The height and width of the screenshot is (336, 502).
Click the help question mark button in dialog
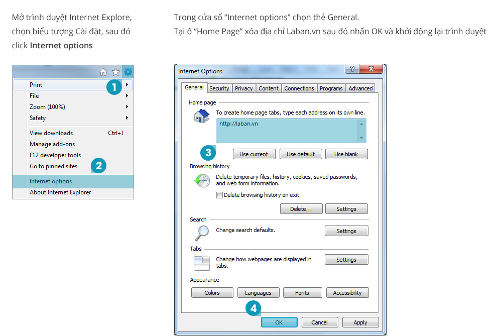pos(352,69)
